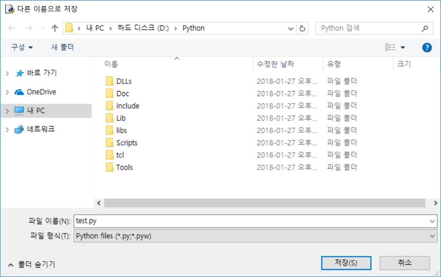Click the change view layout icon

pyautogui.click(x=390, y=47)
